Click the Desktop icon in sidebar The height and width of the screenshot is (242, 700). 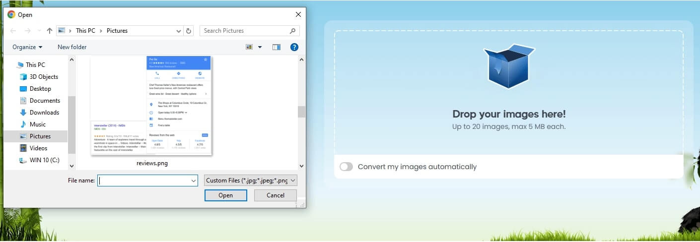pyautogui.click(x=23, y=89)
